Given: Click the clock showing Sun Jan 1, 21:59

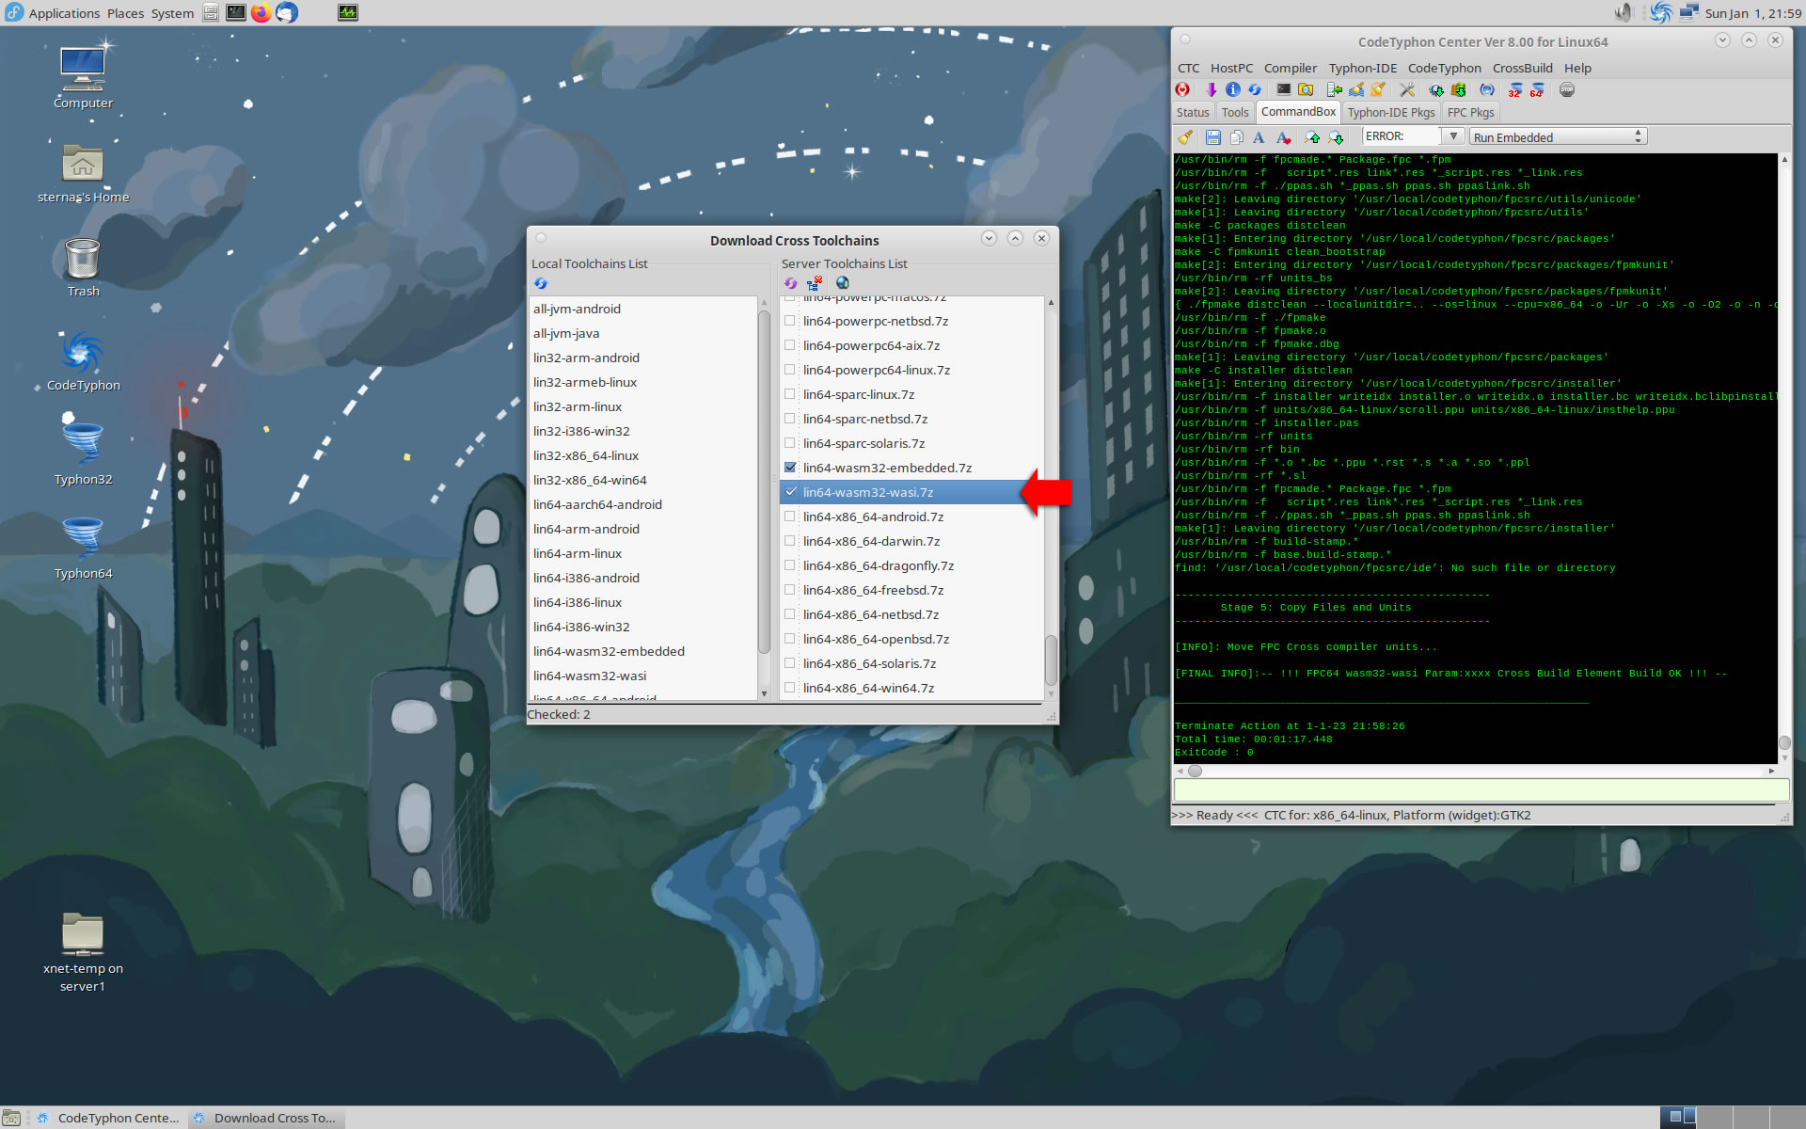Looking at the screenshot, I should point(1752,13).
